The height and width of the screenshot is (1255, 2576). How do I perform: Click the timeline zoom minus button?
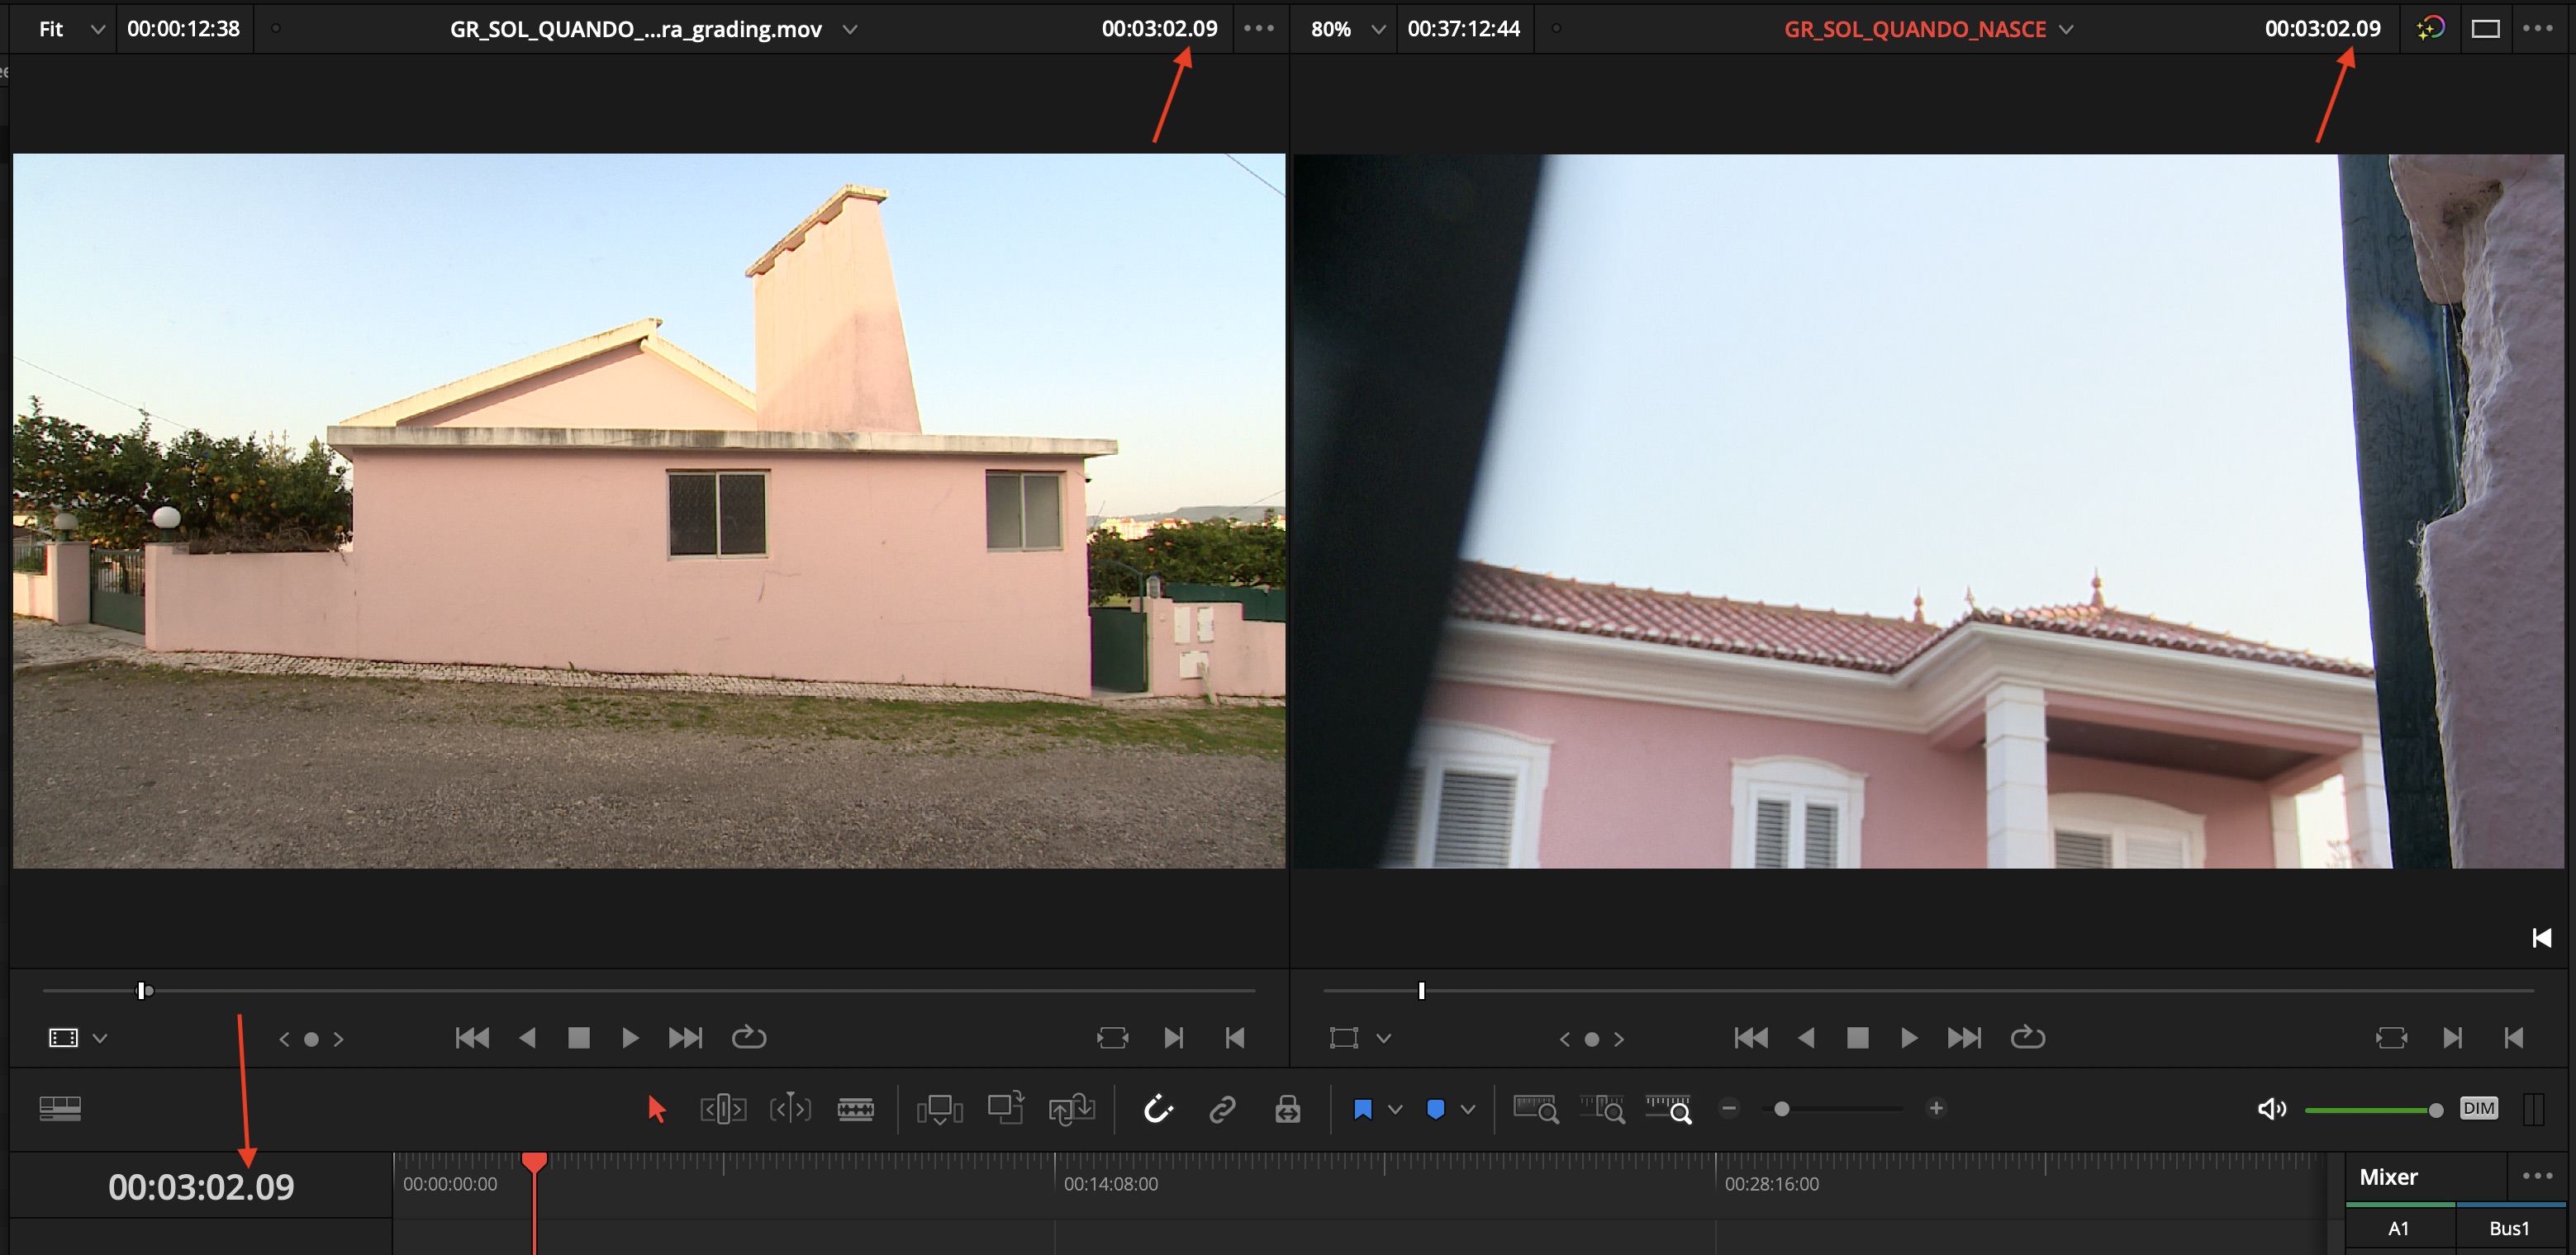[1729, 1108]
